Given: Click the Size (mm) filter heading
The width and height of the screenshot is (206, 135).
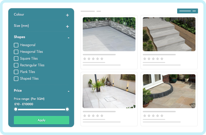Looking at the screenshot, I should coord(21,26).
